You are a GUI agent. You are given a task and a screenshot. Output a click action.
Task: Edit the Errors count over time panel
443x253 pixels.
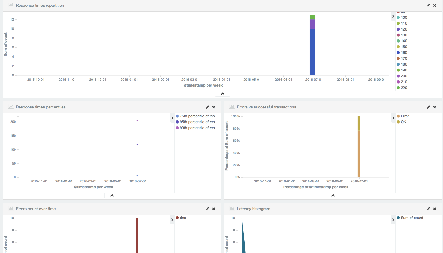point(207,209)
